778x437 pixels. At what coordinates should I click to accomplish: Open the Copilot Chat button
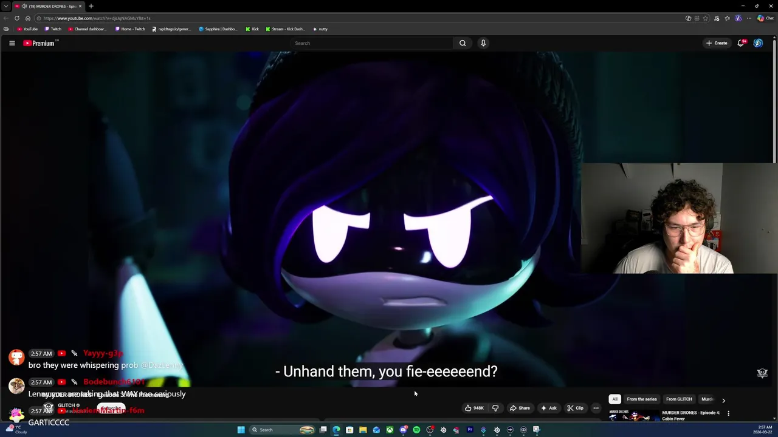point(765,18)
